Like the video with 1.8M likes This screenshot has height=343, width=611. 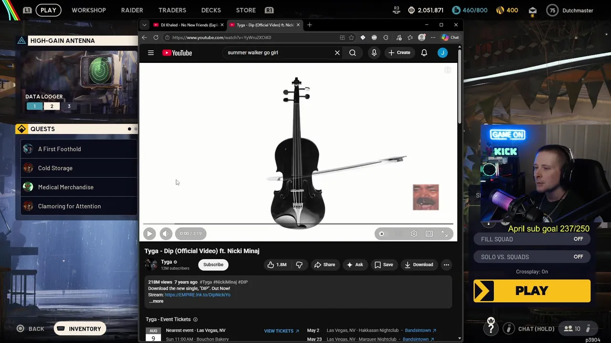click(276, 265)
